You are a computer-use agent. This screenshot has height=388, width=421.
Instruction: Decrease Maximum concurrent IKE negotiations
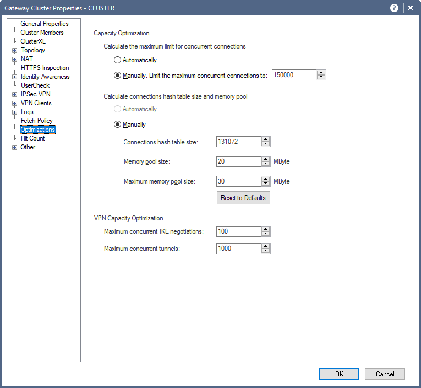[266, 234]
